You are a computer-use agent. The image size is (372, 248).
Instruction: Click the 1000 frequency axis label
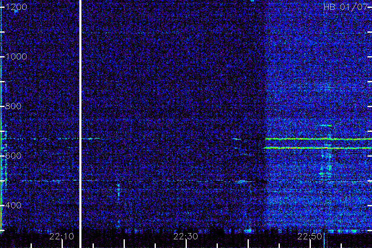click(x=16, y=57)
